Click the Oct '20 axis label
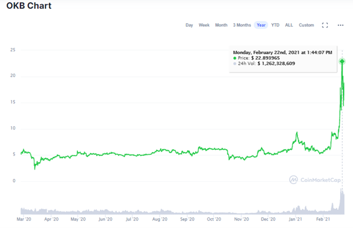The width and height of the screenshot is (353, 228). 214,219
